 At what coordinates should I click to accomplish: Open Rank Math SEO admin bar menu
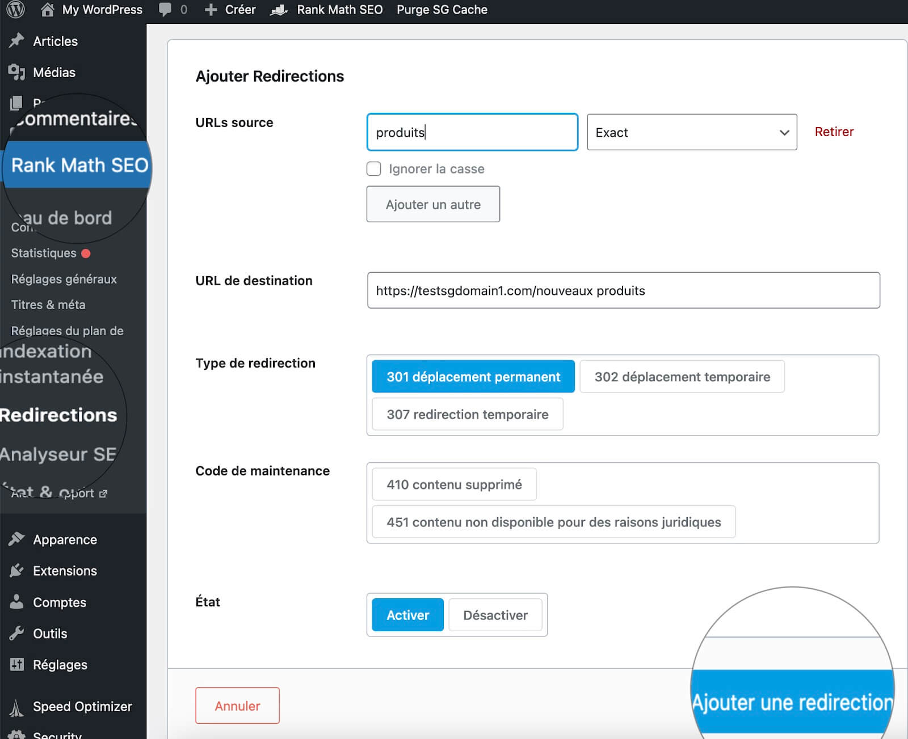point(339,10)
